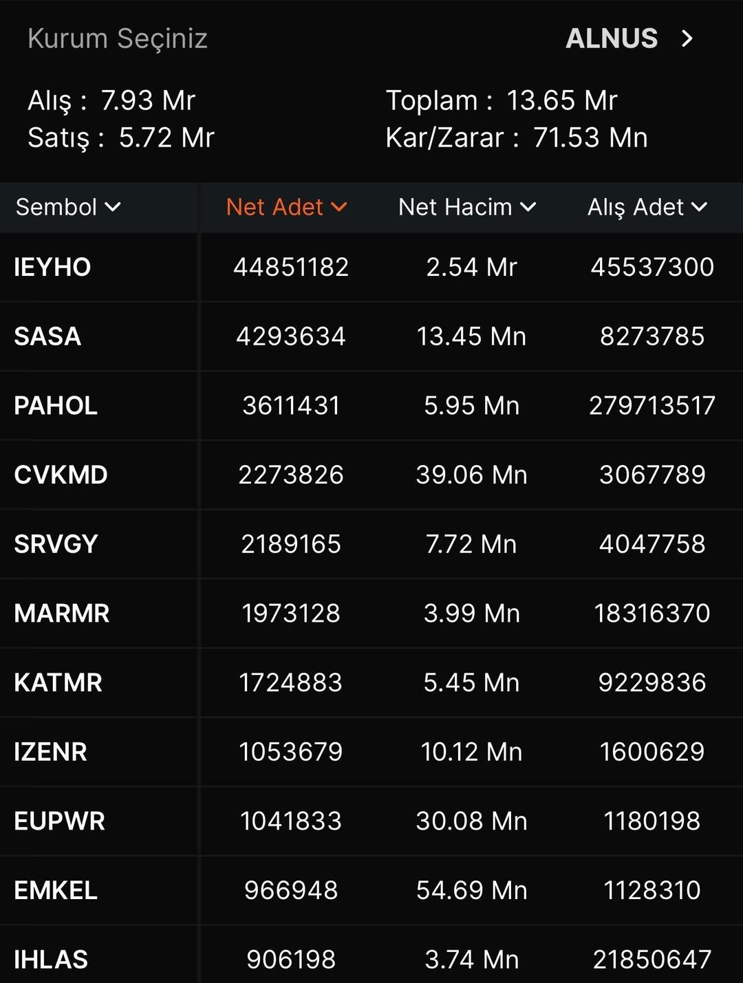Viewport: 743px width, 983px height.
Task: Open the MARMR row
Action: tap(61, 613)
